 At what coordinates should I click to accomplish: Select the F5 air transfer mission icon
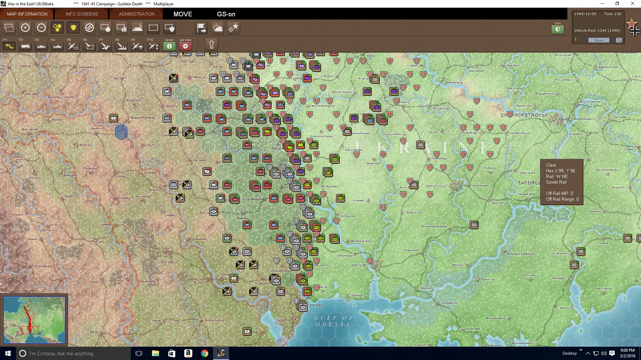(x=73, y=46)
